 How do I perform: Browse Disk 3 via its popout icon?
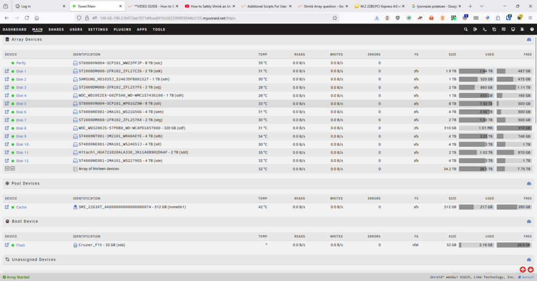7,87
